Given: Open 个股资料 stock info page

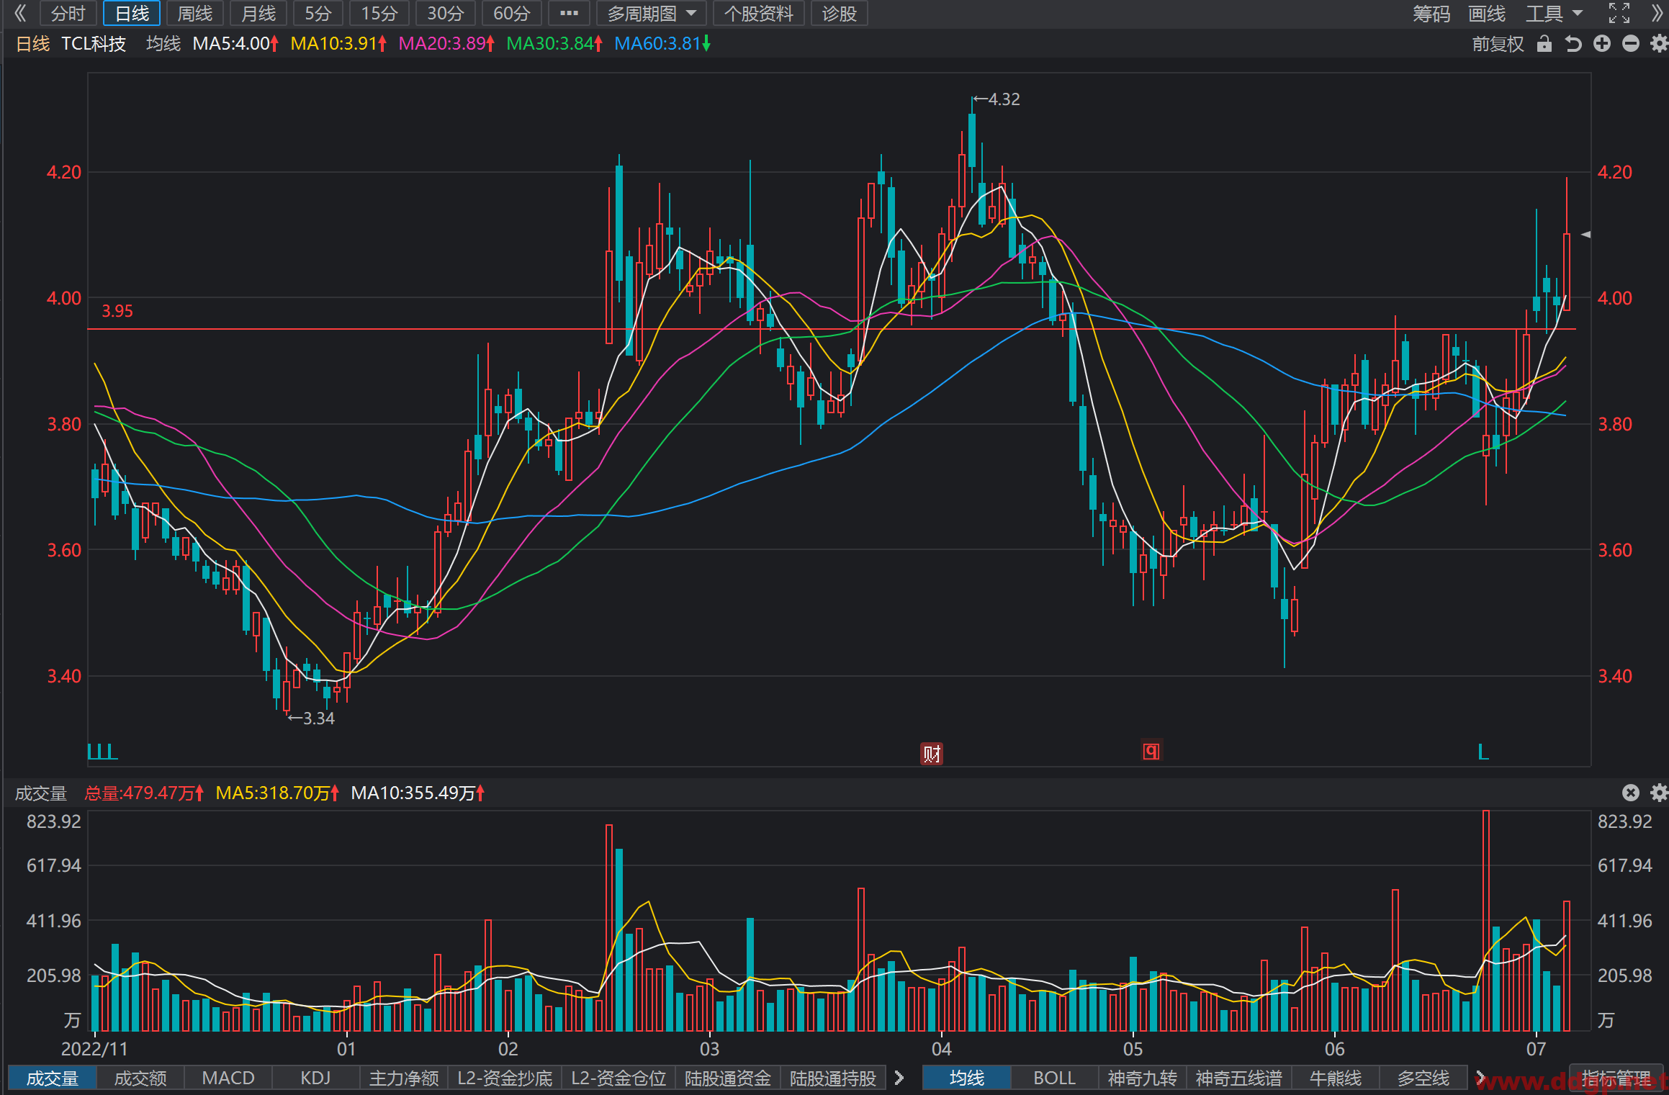Looking at the screenshot, I should click(758, 13).
